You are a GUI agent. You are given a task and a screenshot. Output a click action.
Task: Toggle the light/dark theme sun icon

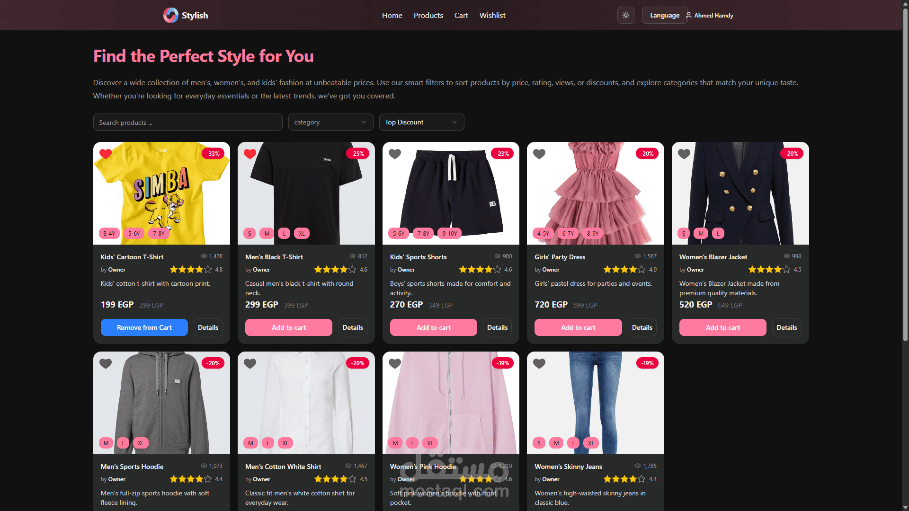pos(625,15)
